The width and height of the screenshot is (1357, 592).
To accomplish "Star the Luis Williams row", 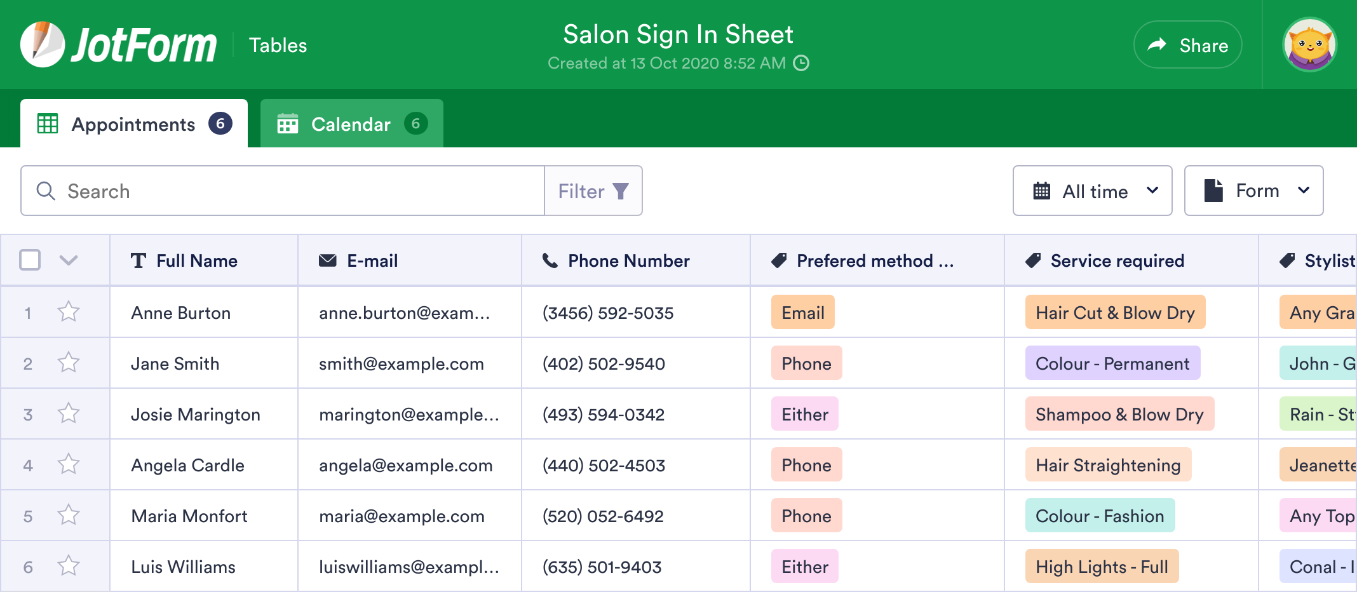I will (x=68, y=566).
